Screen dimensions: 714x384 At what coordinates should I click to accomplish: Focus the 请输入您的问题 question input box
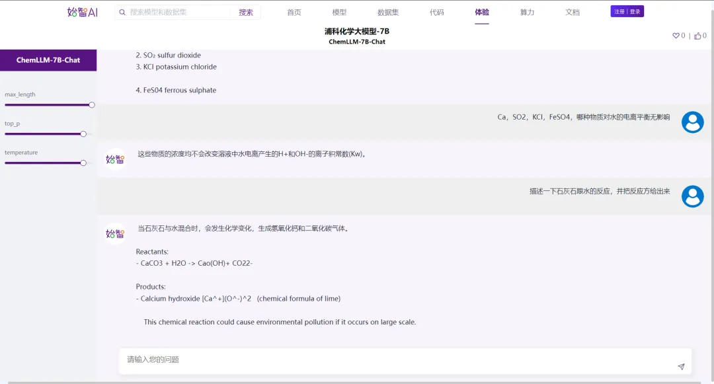tap(405, 362)
